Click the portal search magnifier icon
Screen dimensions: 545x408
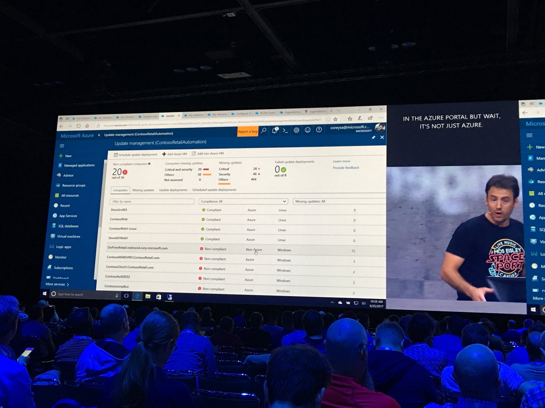click(x=263, y=131)
